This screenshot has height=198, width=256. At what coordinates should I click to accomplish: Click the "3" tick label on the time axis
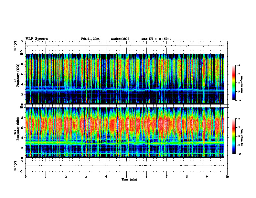coord(86,177)
